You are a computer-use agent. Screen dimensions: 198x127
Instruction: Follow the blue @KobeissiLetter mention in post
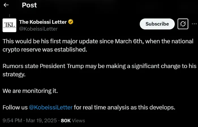pos(51,107)
